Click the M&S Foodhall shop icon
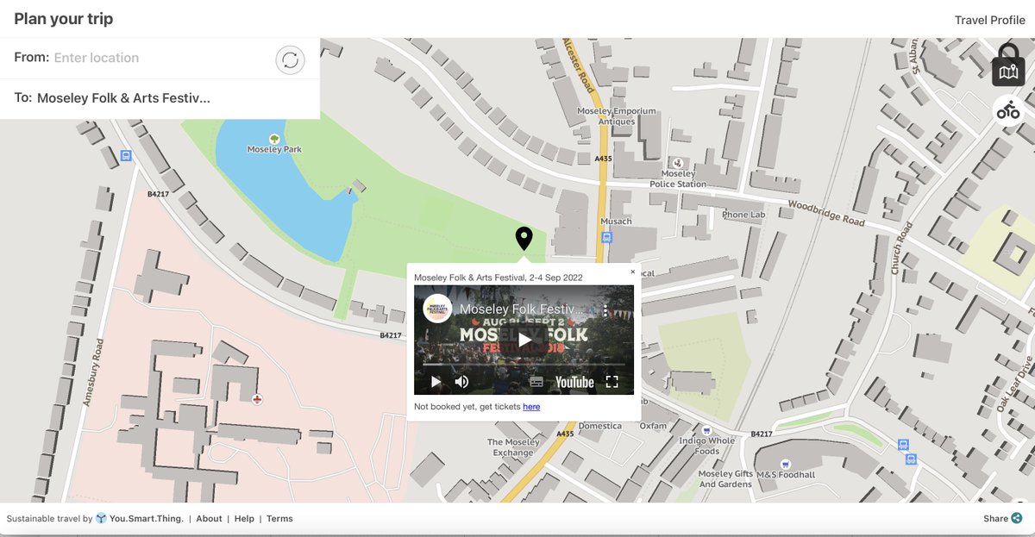The image size is (1035, 537). (x=786, y=464)
